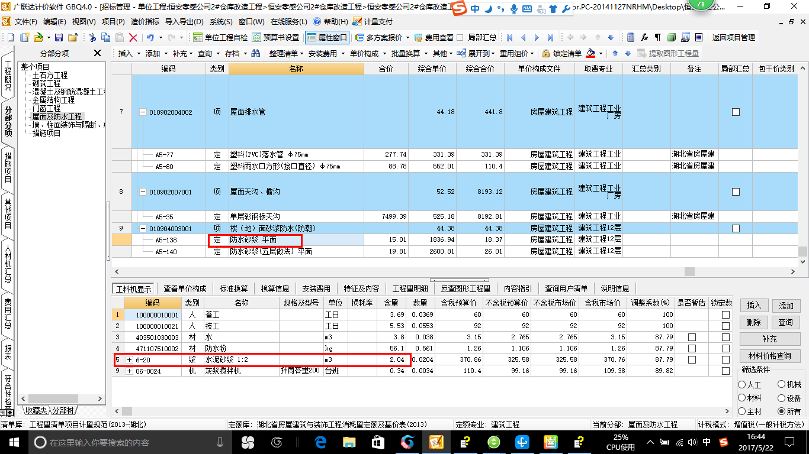Image resolution: width=809 pixels, height=454 pixels.
Task: Tick 局部汇总 checkbox for 屋面天沟、檐沟 row
Action: 736,192
